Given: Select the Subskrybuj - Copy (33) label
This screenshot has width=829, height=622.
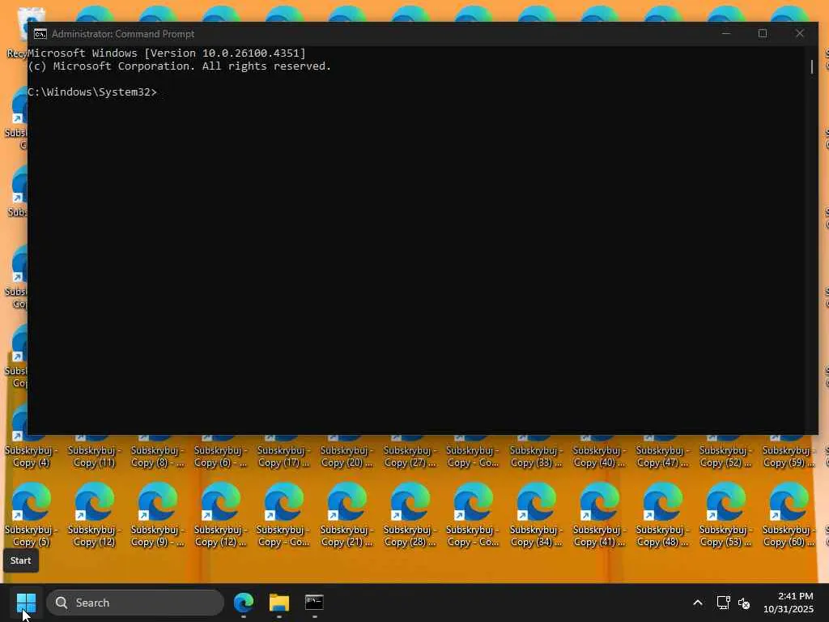Looking at the screenshot, I should (x=536, y=457).
